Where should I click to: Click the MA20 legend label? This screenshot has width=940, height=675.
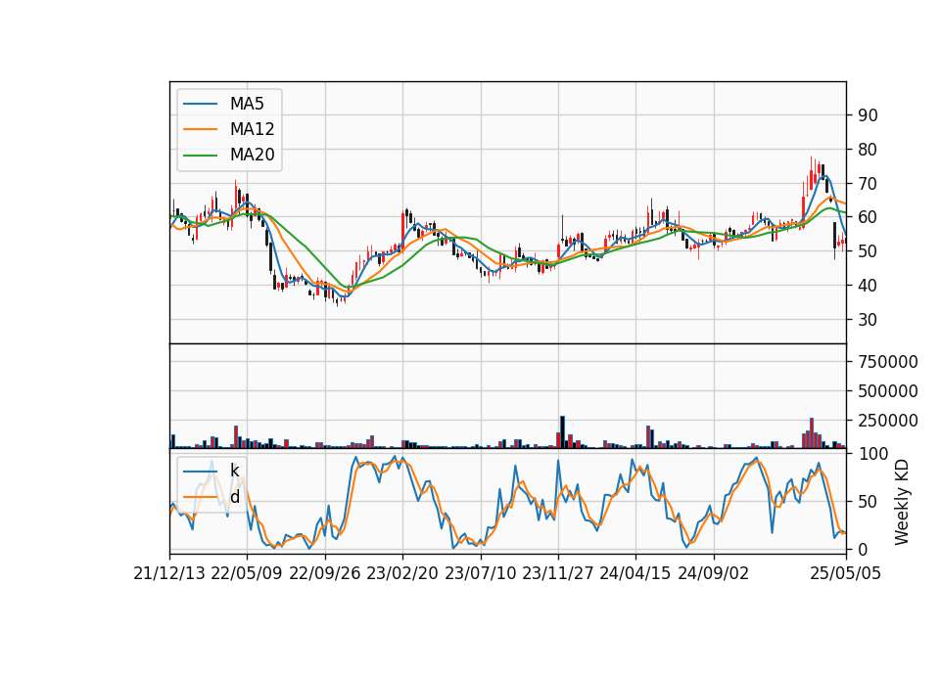point(252,155)
